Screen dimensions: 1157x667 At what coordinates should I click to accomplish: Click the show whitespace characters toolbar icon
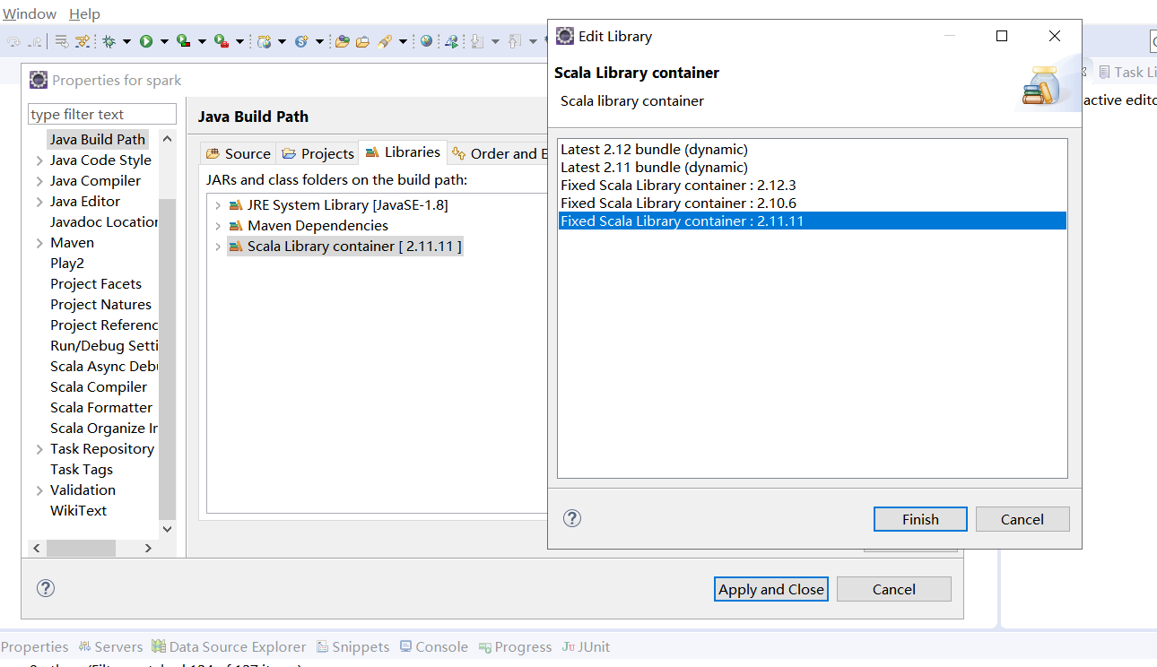pyautogui.click(x=83, y=41)
